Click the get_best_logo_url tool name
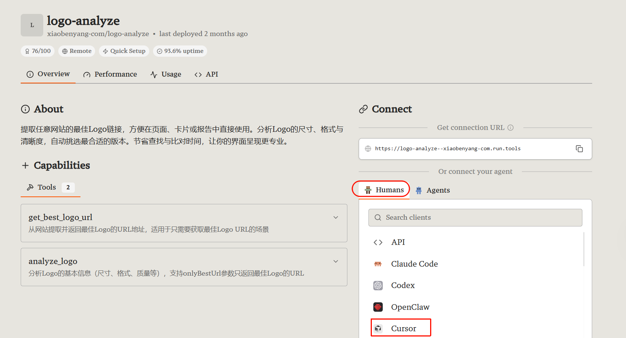Viewport: 626px width, 338px height. (61, 217)
